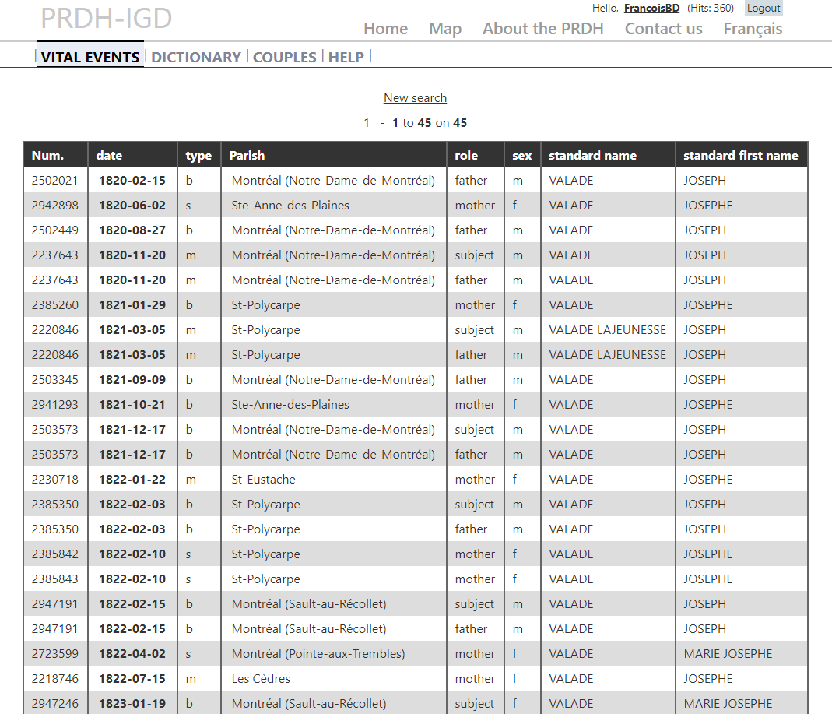Screen dimensions: 832x714
Task: Click the date 1823-01-19
Action: [x=132, y=704]
